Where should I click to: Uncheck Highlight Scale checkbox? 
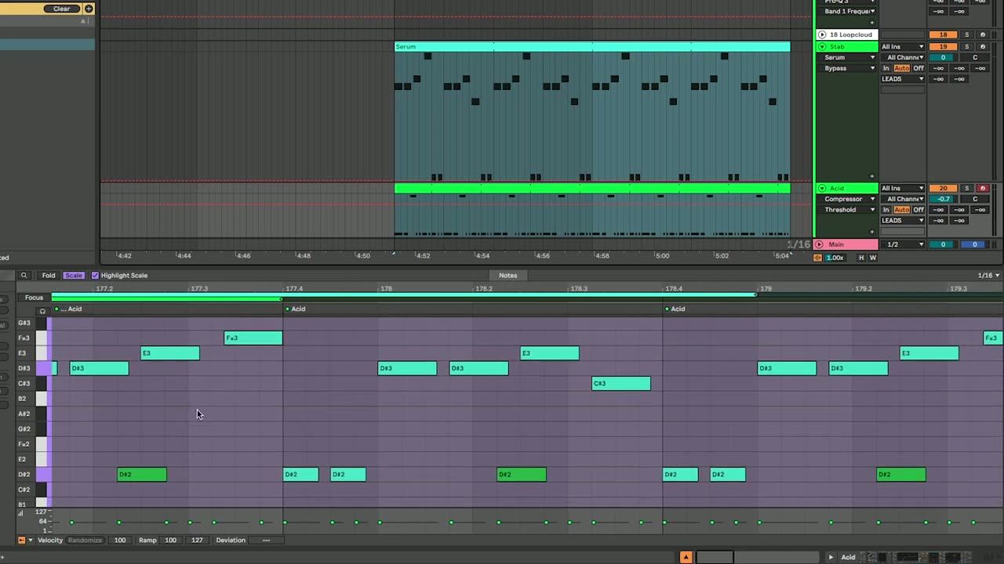click(x=96, y=276)
